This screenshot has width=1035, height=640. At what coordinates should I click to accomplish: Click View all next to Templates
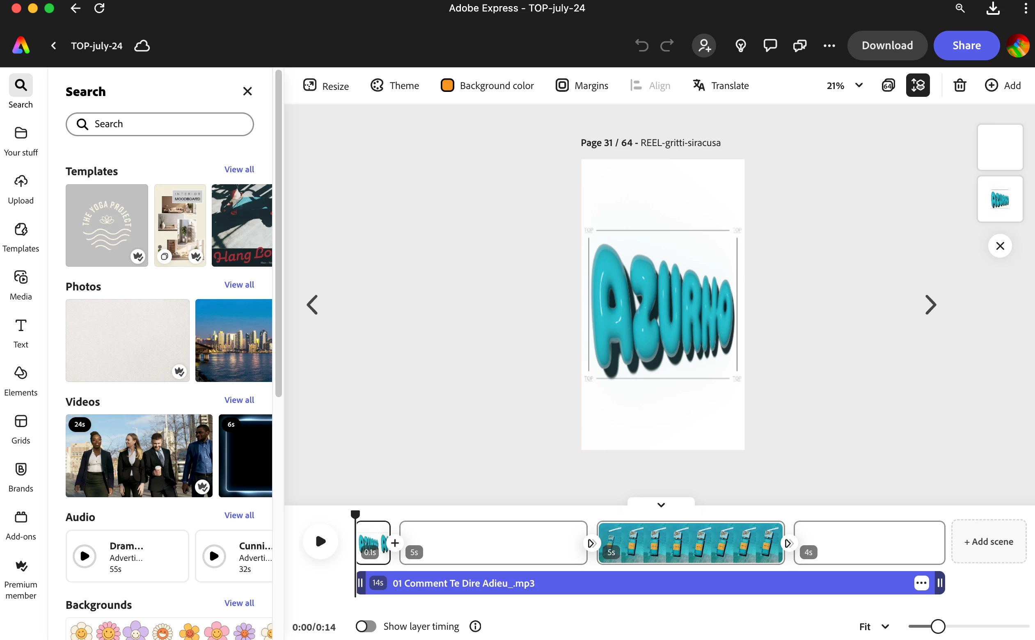point(239,169)
